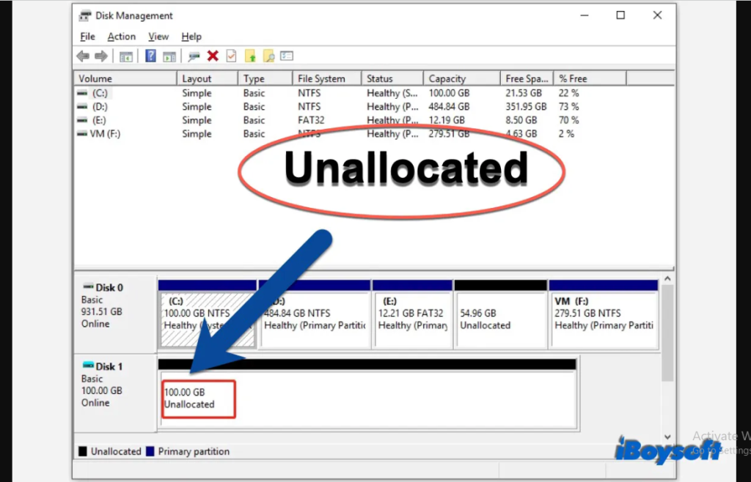Open the View menu
Viewport: 751px width, 482px height.
click(158, 37)
